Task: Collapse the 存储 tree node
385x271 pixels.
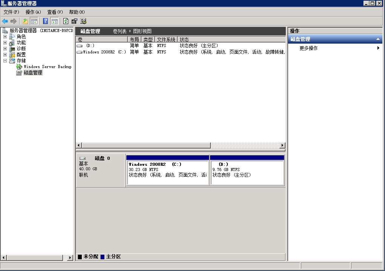Action: pyautogui.click(x=5, y=61)
